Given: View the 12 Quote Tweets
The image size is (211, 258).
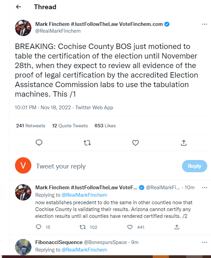Looking at the screenshot, I should coord(70,126).
